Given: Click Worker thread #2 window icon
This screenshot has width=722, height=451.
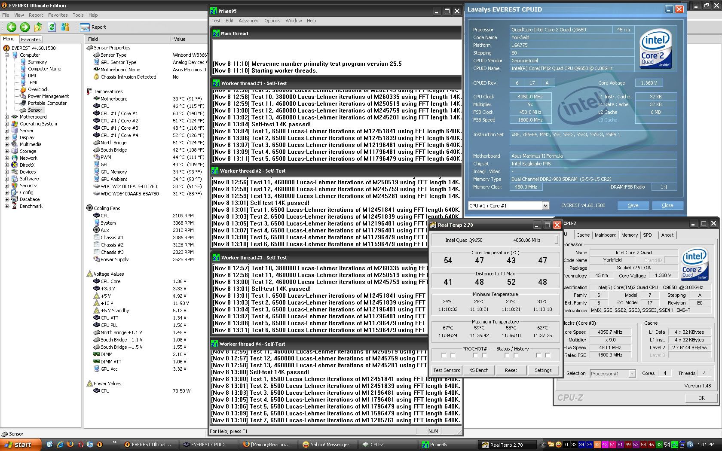Looking at the screenshot, I should click(x=215, y=171).
